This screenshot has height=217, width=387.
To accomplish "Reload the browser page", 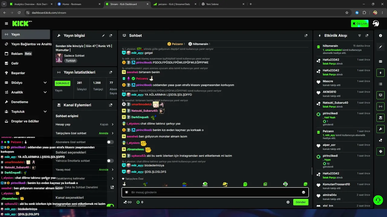I will (19, 13).
